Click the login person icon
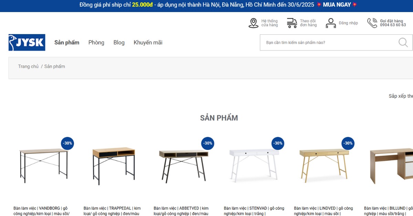Screen dimensions: 413x216 click(331, 23)
